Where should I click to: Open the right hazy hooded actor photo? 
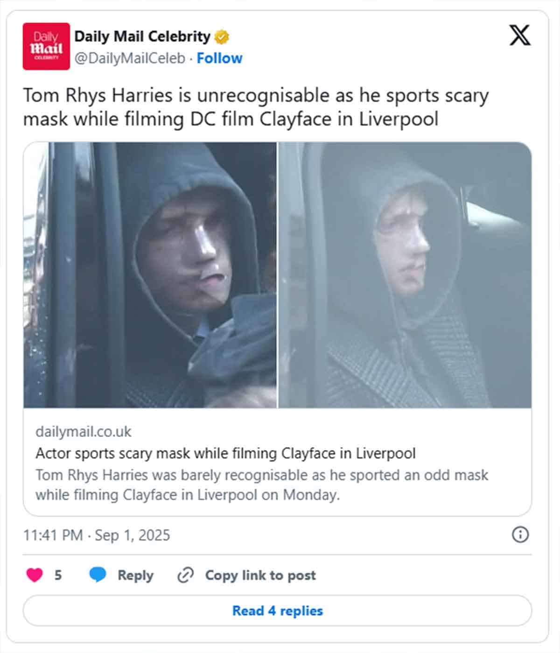405,275
